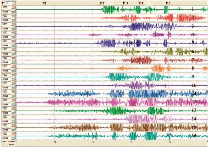
Task: Click the time axis at 5 seconds
Action: (x=170, y=141)
